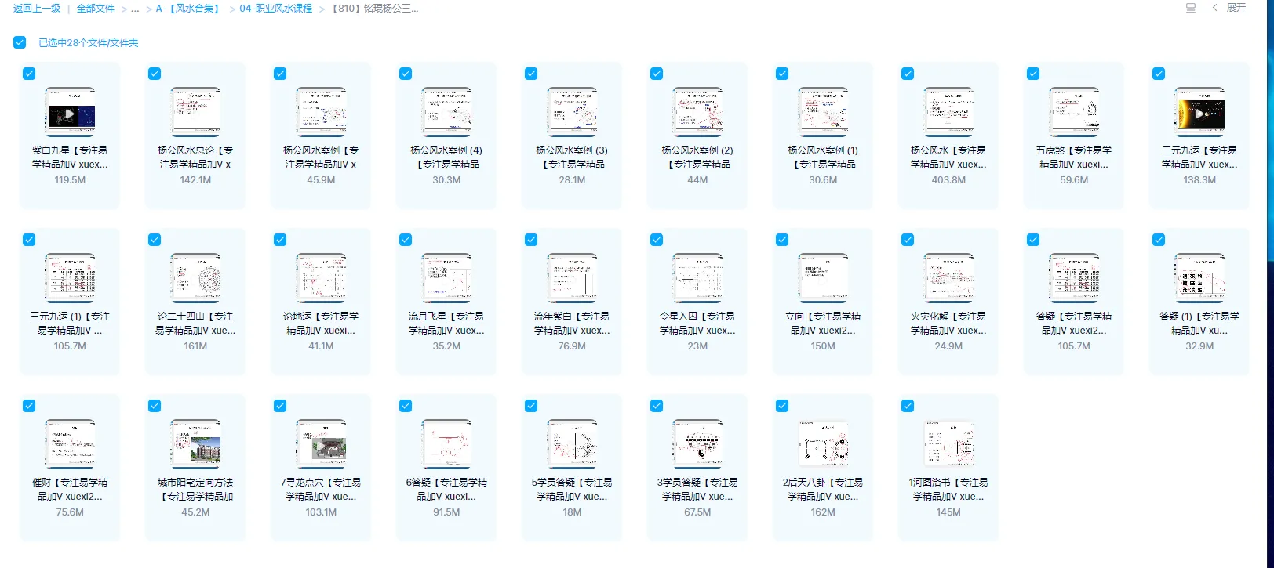
Task: Expand the panel with 展开 chevron
Action: (x=1229, y=8)
